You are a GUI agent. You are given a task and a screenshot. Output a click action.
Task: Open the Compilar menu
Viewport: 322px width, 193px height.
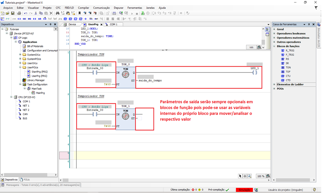83,8
